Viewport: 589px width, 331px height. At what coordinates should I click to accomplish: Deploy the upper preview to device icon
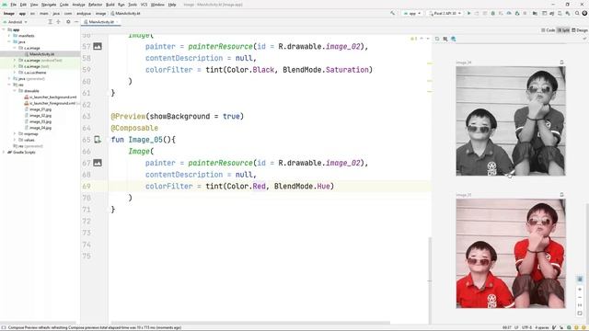point(561,63)
